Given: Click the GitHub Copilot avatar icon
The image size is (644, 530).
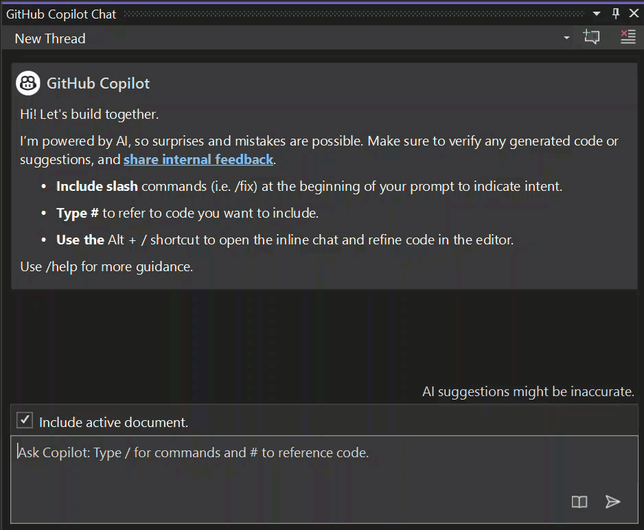Looking at the screenshot, I should pos(28,83).
